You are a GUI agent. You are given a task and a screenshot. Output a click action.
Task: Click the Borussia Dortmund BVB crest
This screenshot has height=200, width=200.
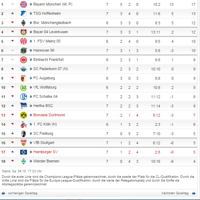pos(24,115)
